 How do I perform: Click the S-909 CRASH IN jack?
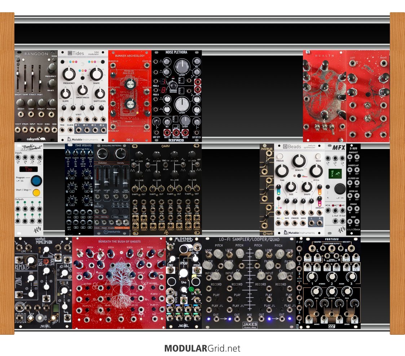click(350, 208)
